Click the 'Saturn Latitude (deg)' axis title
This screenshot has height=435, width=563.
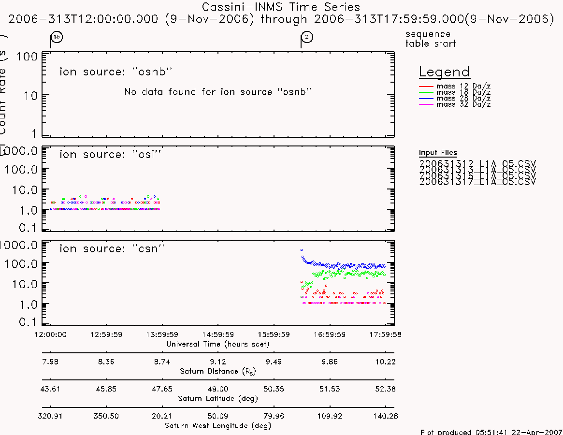pyautogui.click(x=218, y=398)
